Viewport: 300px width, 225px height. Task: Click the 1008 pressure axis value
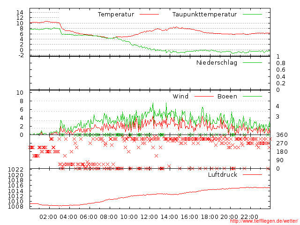(x=15, y=207)
